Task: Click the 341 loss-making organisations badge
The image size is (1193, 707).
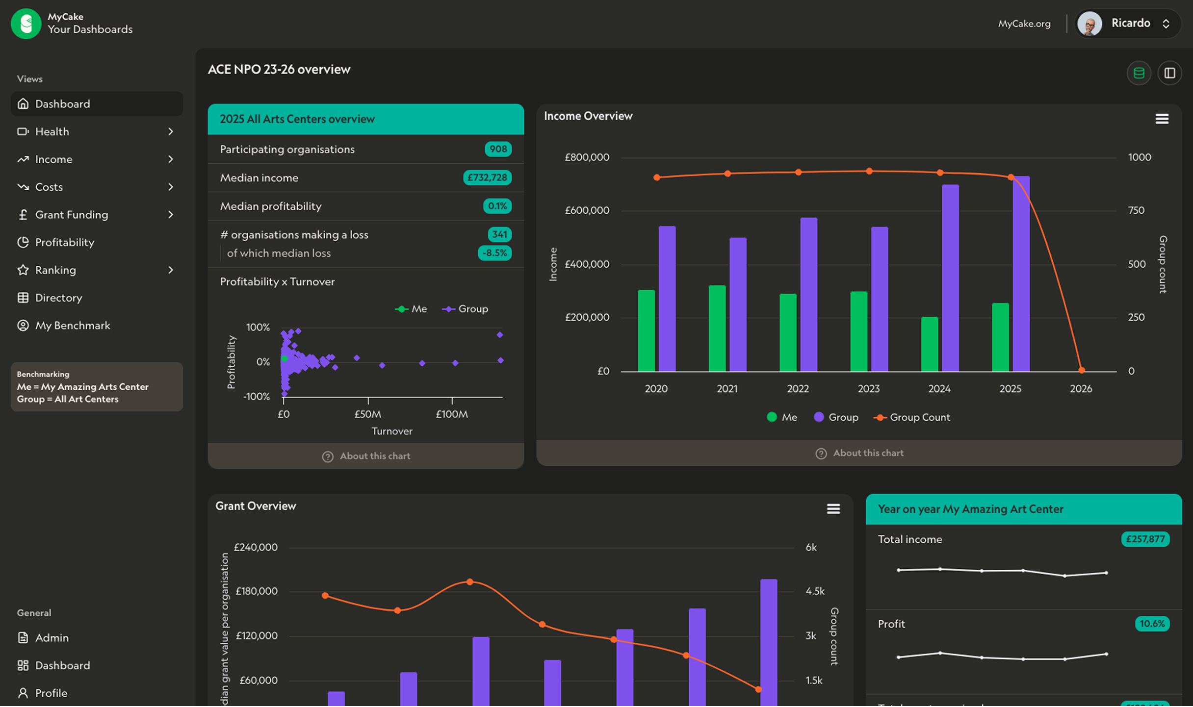Action: 499,234
